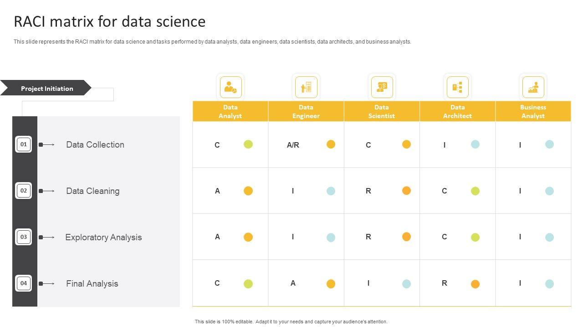Click the Data Analyst icon above the table

[230, 87]
